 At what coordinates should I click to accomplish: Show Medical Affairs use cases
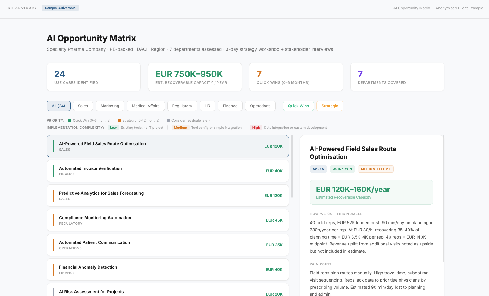146,106
